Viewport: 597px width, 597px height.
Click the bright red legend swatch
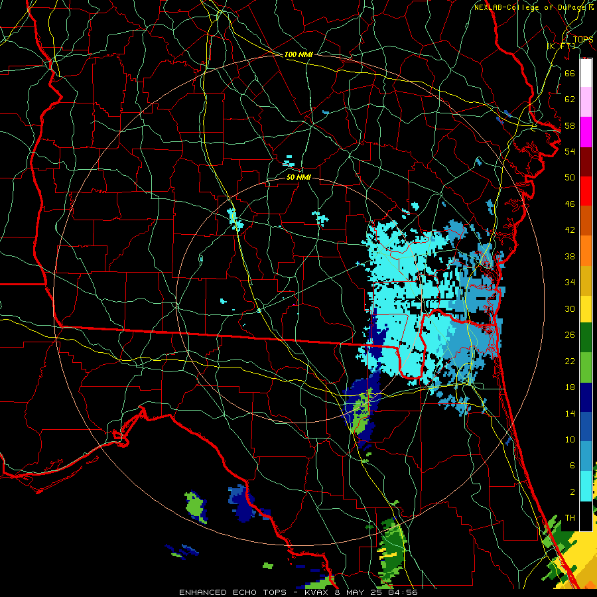(586, 191)
